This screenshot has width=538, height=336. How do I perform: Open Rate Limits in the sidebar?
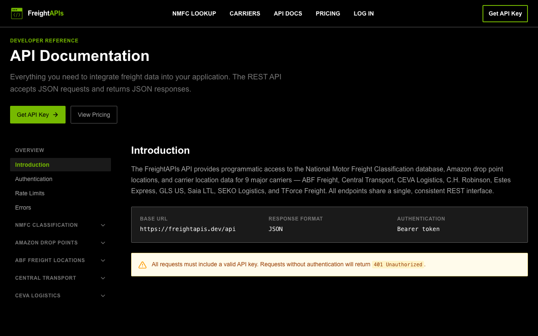[x=61, y=193]
